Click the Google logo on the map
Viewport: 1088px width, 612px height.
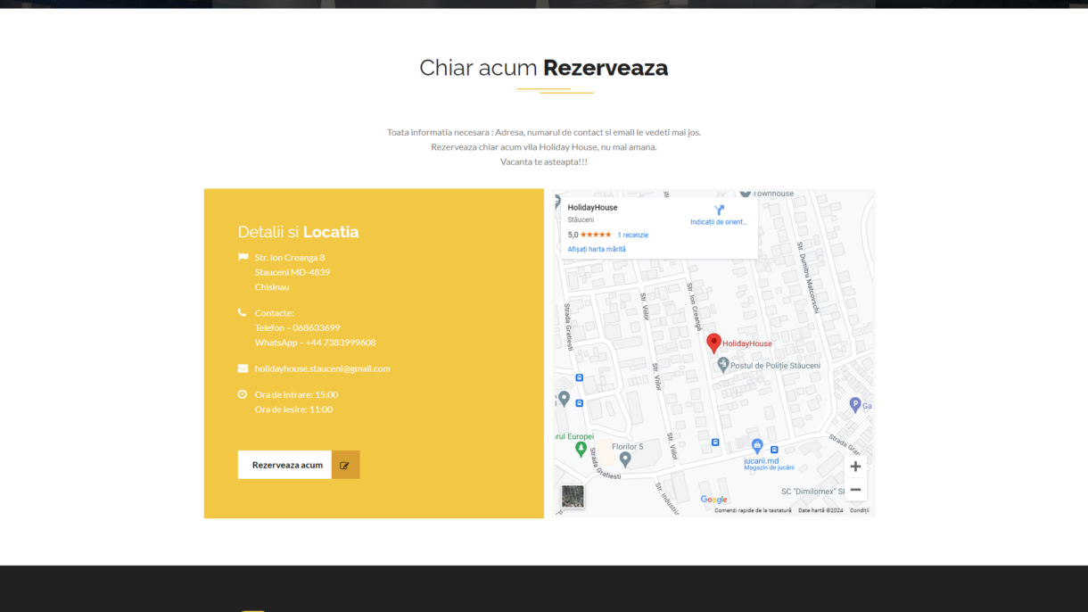[x=713, y=500]
